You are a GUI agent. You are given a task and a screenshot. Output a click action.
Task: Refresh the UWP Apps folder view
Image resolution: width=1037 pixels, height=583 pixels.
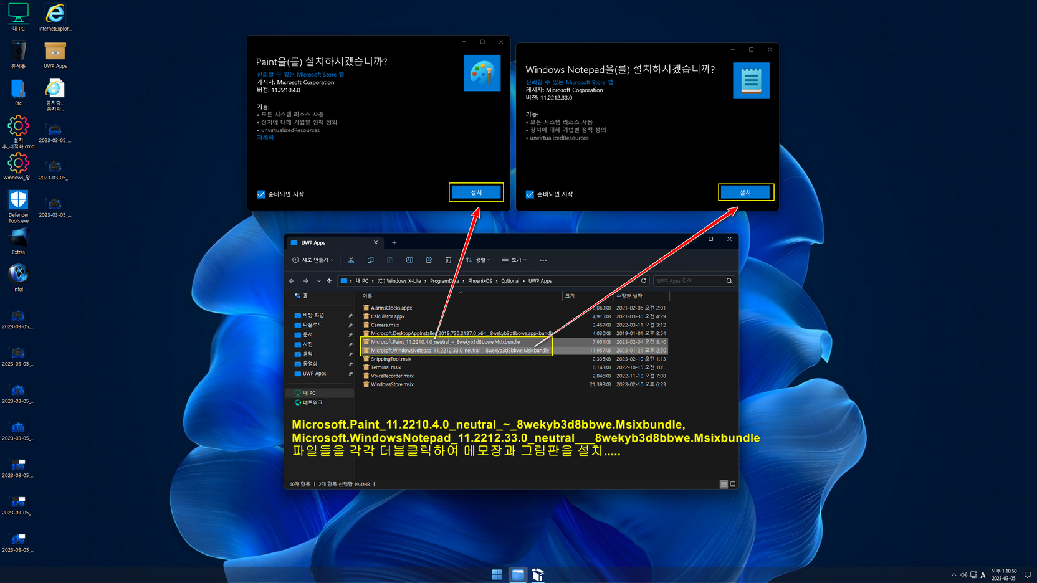point(644,281)
